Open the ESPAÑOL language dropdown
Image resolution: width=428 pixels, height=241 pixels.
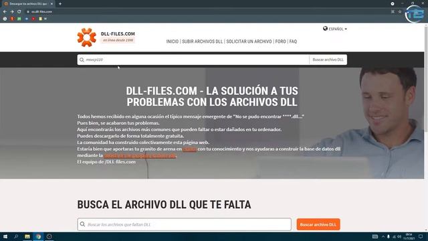coord(338,29)
